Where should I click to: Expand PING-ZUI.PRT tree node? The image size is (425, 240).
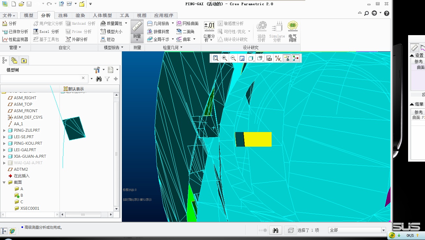click(x=5, y=130)
